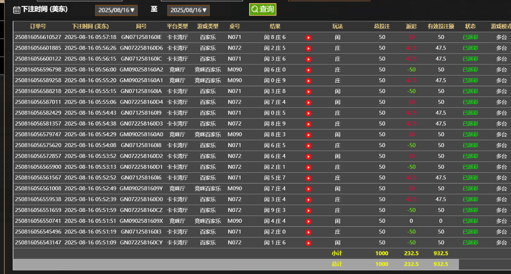Click the calendar icon beside 下注时间

tap(17, 10)
